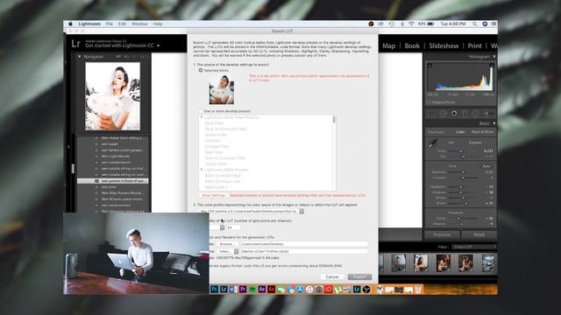Switch to the Print module
Screen dimensions: 561x315
(475, 45)
